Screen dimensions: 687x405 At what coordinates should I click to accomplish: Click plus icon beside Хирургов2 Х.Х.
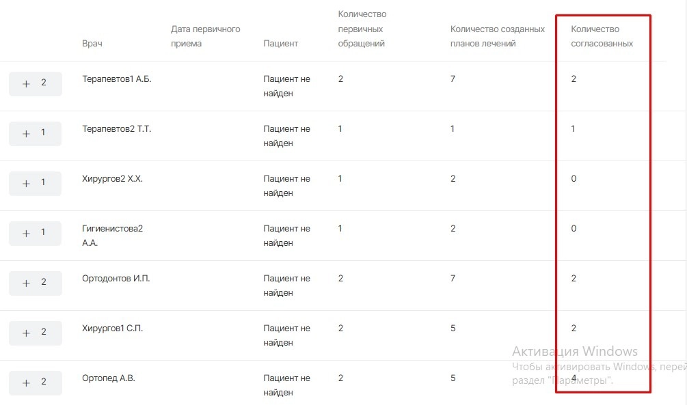coord(27,184)
